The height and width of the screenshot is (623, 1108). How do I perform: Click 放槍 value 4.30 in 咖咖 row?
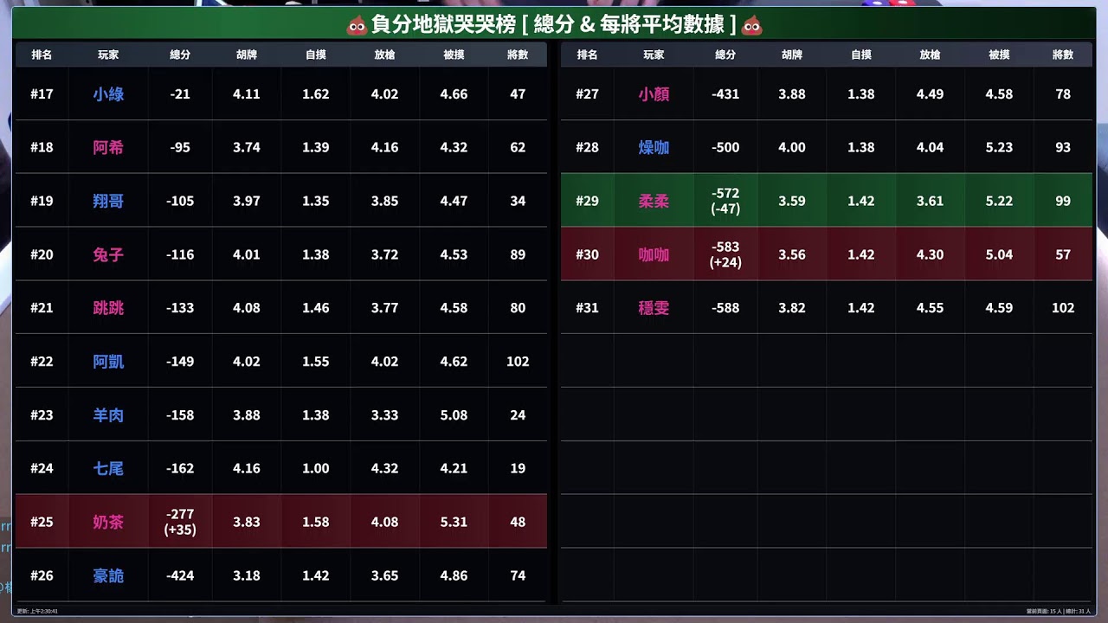(930, 254)
